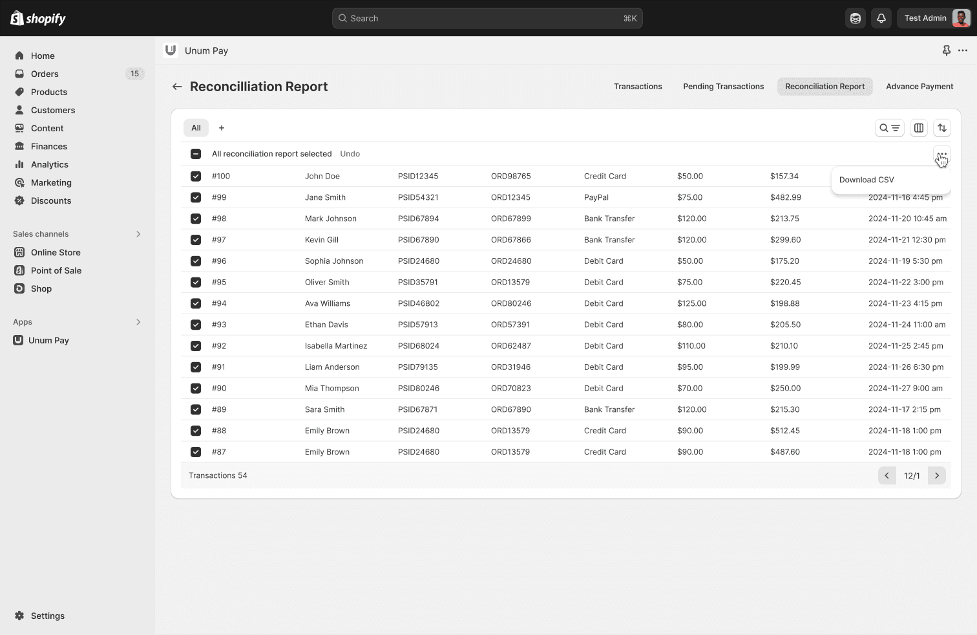Image resolution: width=977 pixels, height=635 pixels.
Task: Uncheck the checkbox for Sophia Johnson row
Action: (x=196, y=261)
